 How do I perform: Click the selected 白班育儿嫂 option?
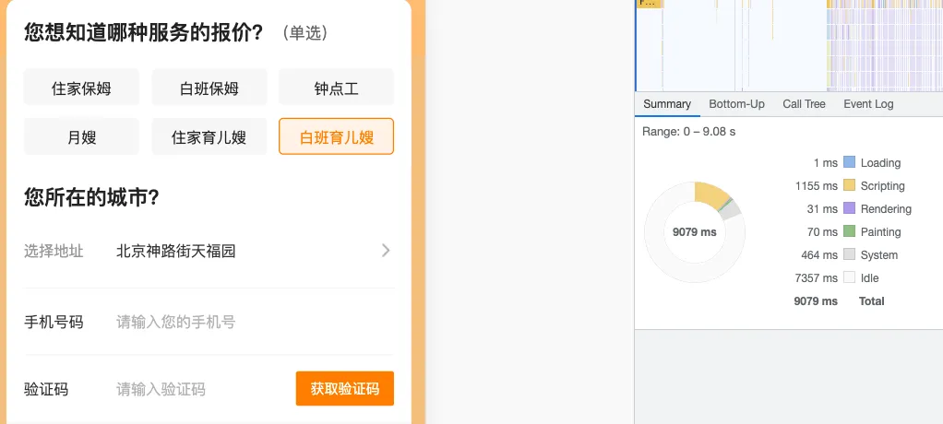(x=336, y=137)
